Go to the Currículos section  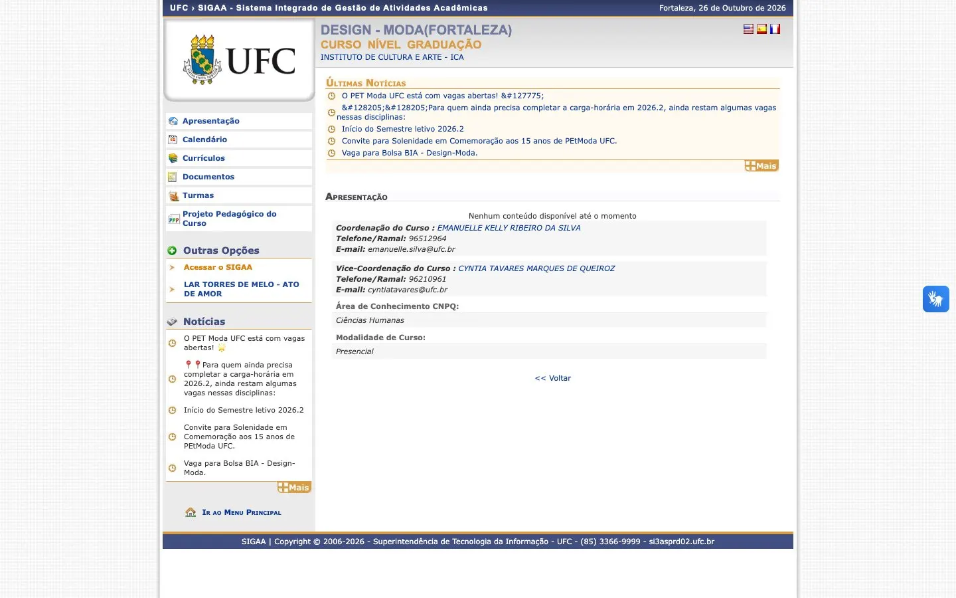pos(204,158)
